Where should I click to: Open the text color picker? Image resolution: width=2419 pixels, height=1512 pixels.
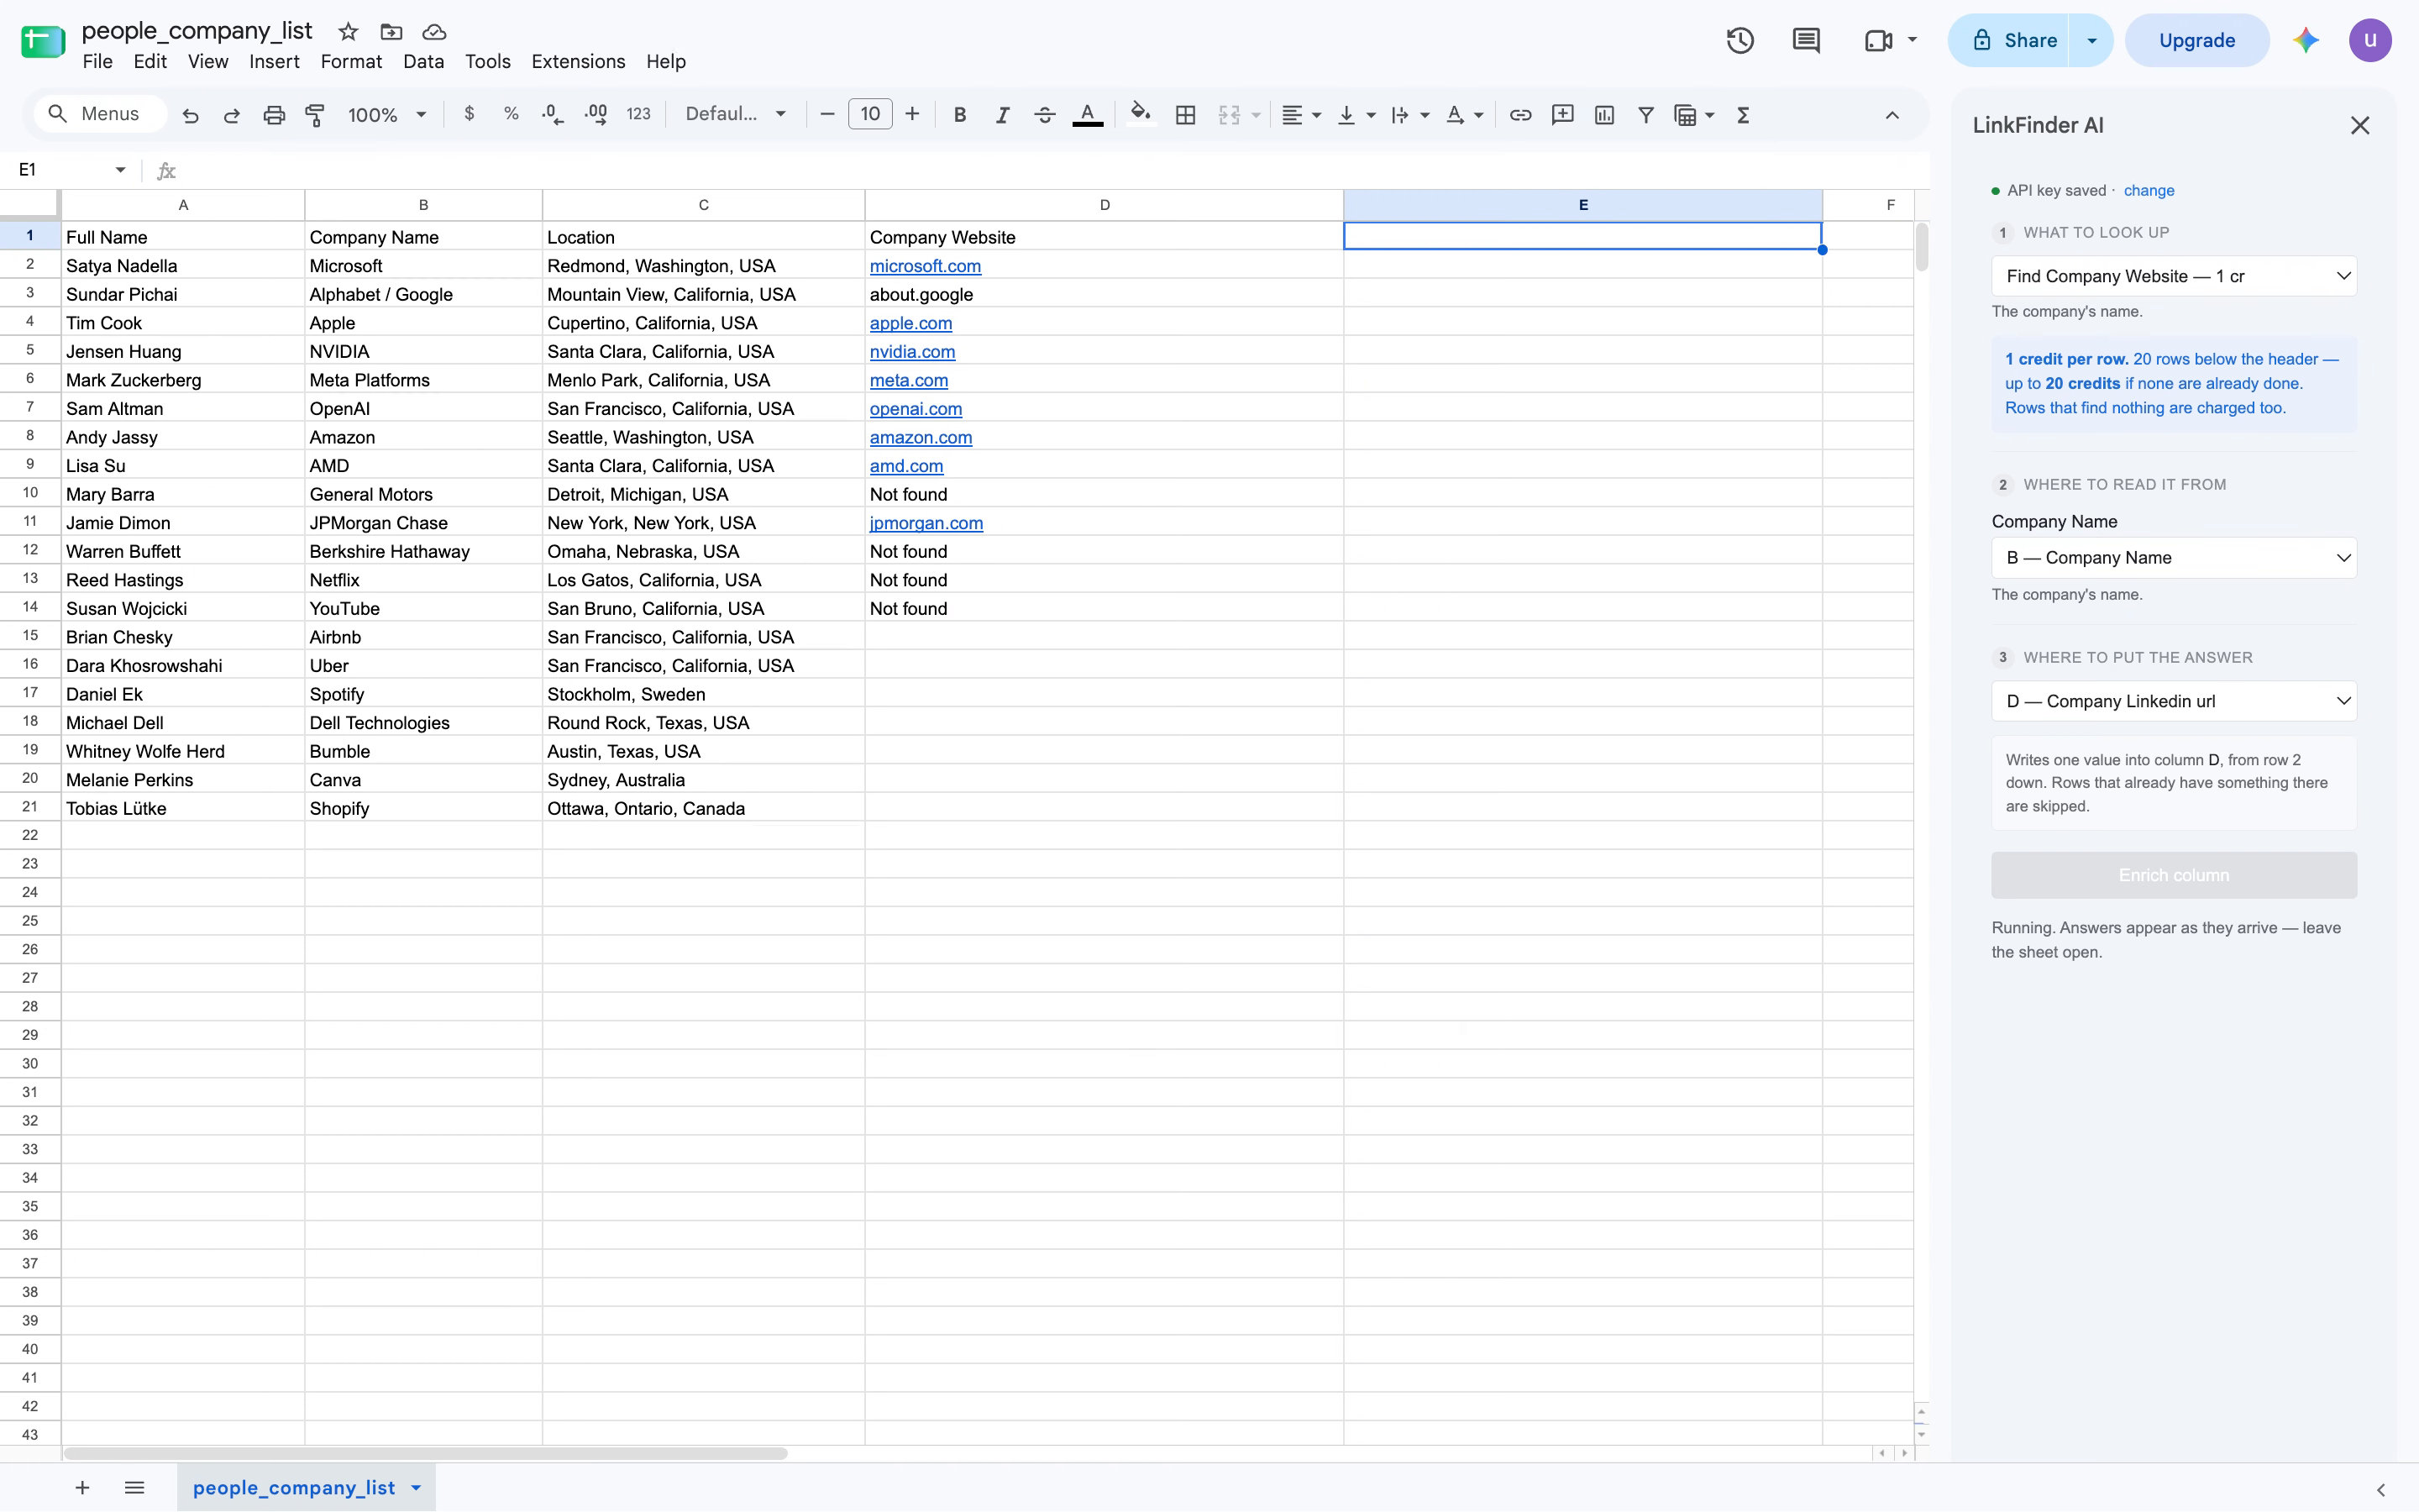coord(1088,115)
